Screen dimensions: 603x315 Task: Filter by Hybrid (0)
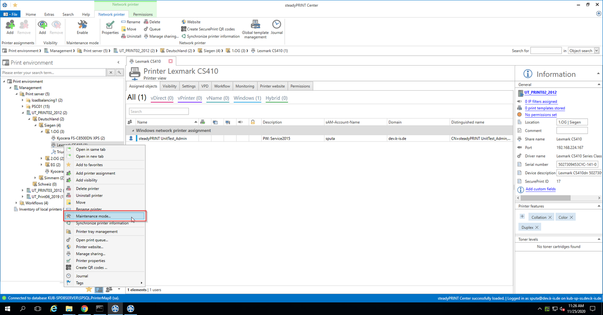pyautogui.click(x=276, y=98)
